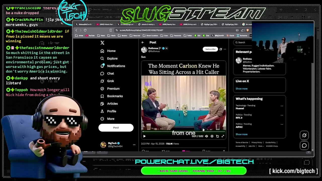
Task: Open the YouTube bookmark
Action: (90, 36)
